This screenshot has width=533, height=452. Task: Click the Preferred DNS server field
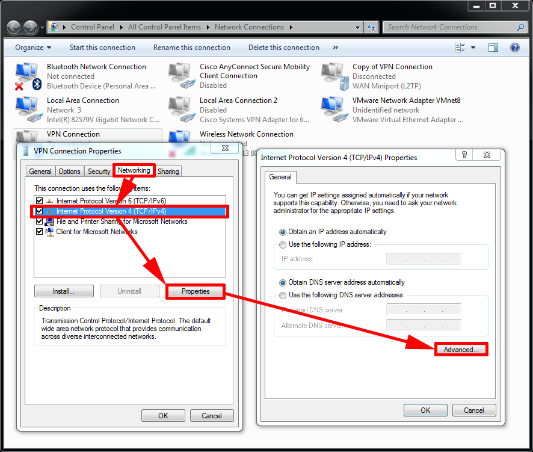[x=424, y=309]
